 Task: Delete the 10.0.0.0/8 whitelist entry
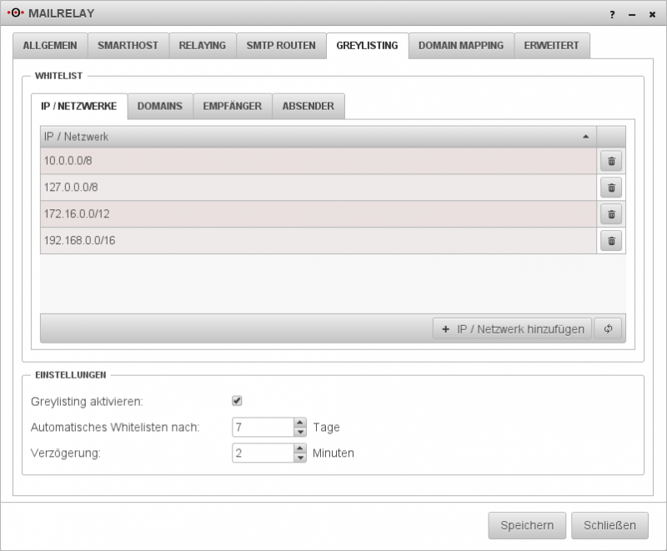609,162
